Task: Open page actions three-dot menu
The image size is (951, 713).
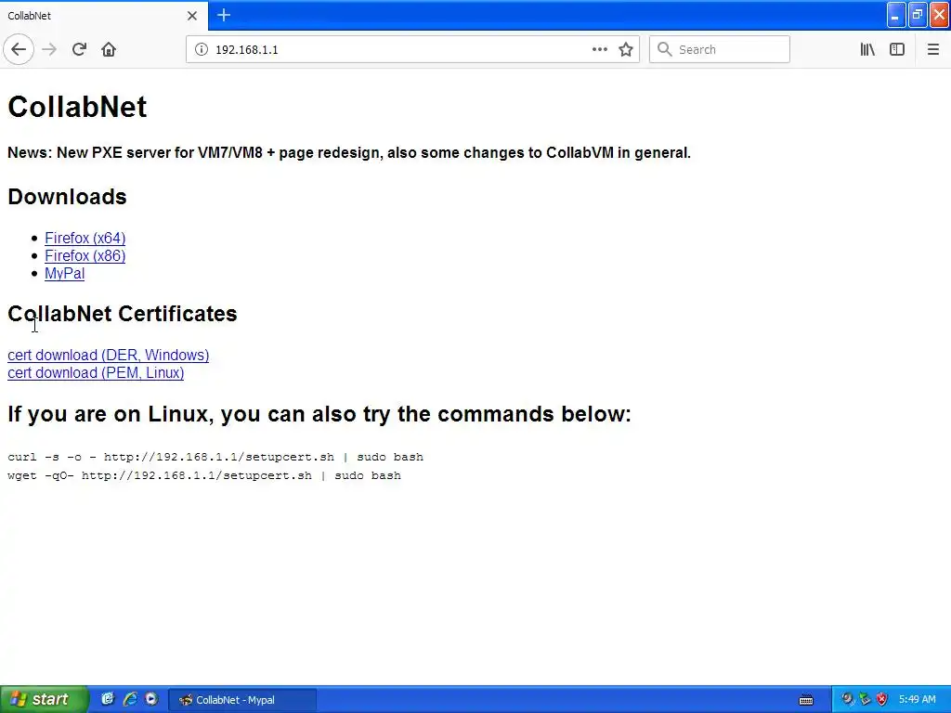Action: 599,49
